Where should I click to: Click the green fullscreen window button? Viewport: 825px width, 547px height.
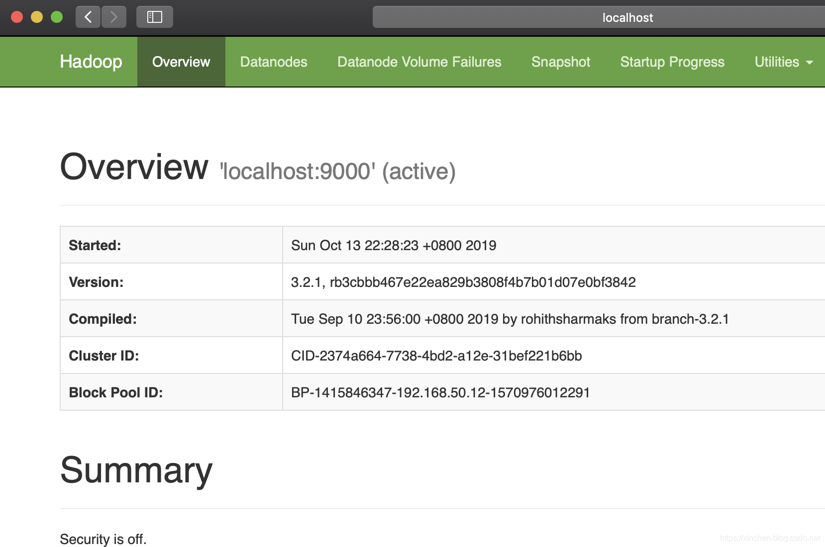click(x=57, y=17)
